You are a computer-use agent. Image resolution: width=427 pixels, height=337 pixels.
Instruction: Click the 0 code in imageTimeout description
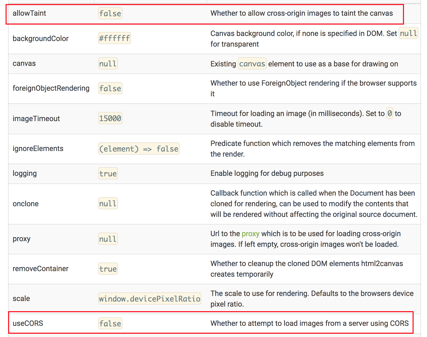390,113
